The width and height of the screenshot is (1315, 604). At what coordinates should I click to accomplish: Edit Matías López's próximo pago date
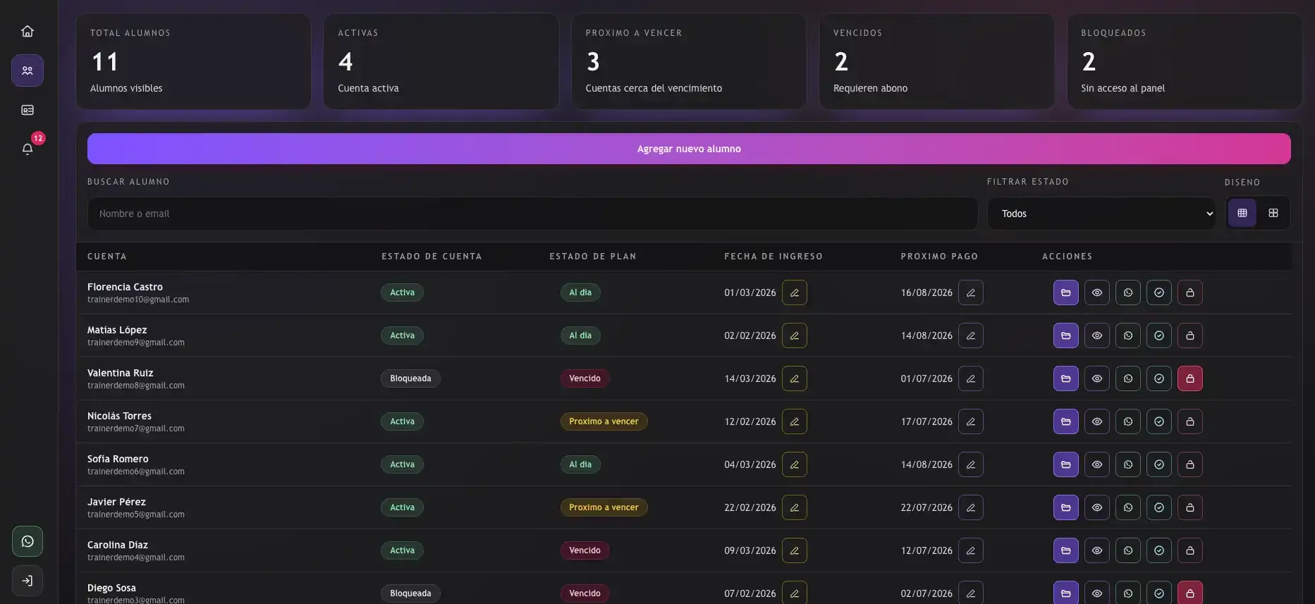click(x=970, y=335)
